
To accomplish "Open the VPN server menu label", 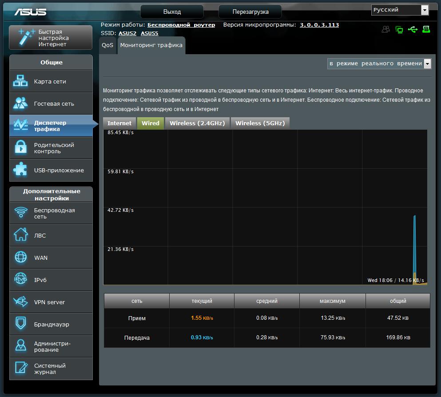I will coord(49,302).
